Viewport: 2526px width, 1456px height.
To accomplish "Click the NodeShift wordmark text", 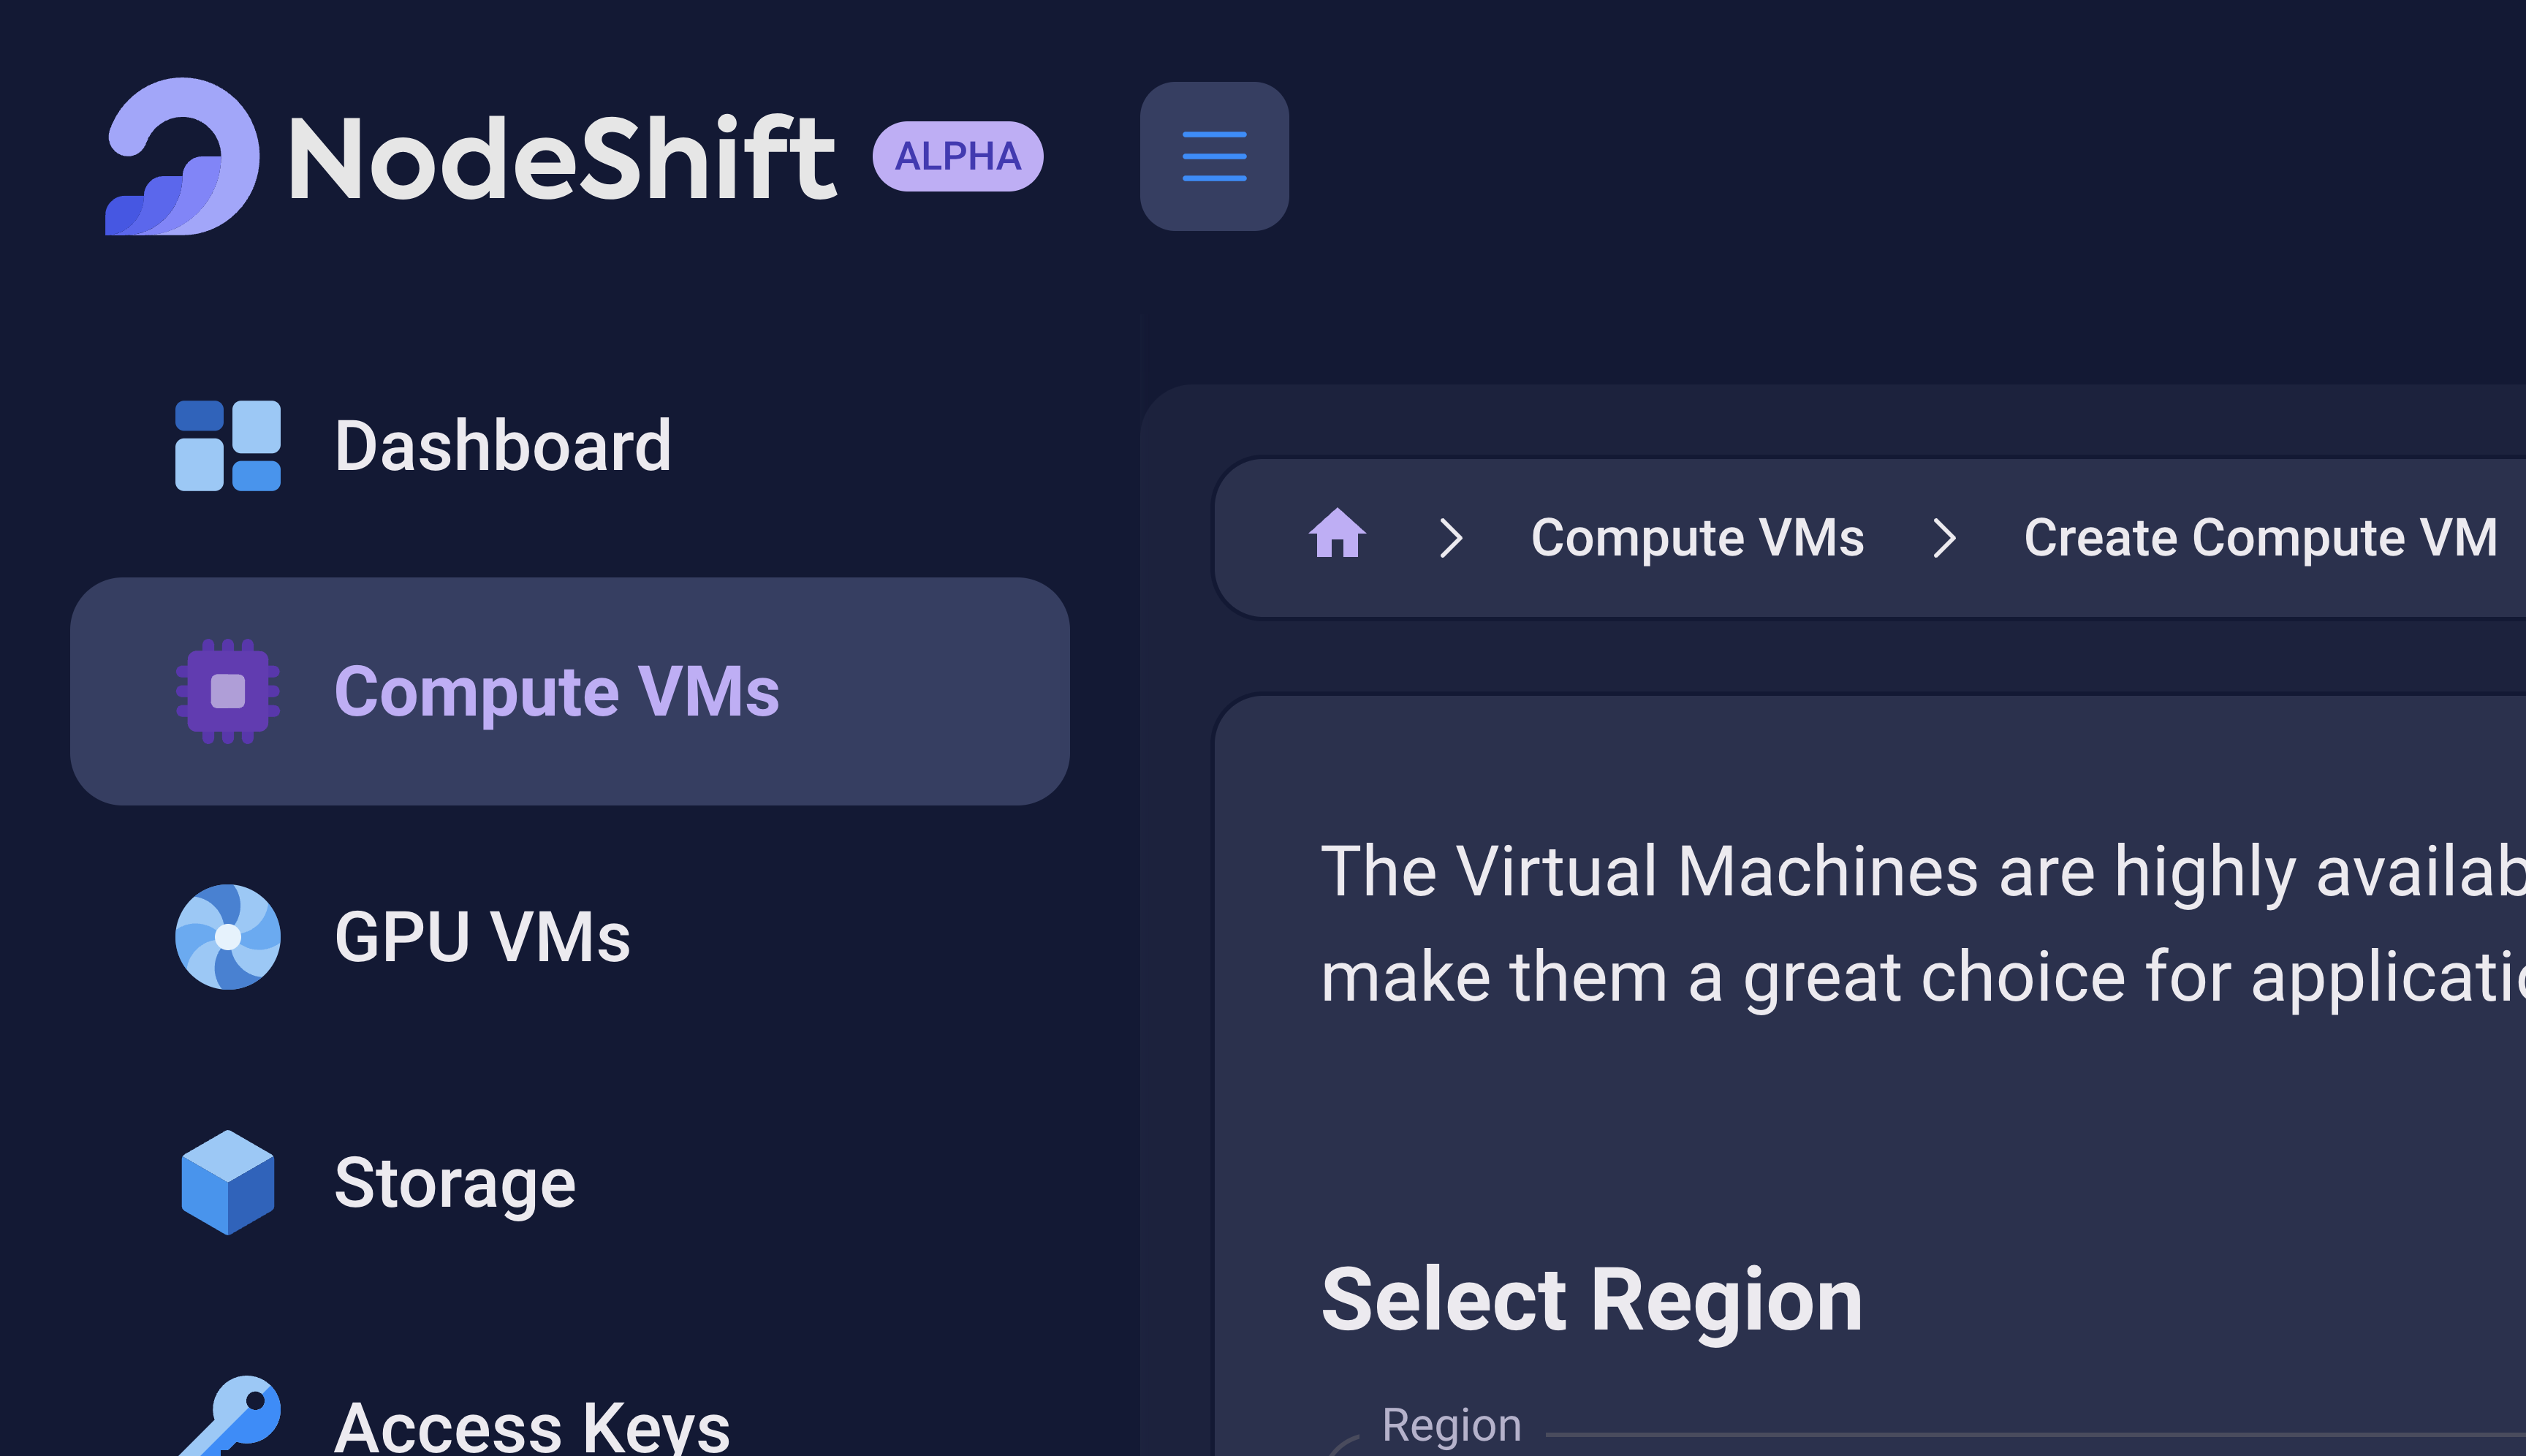I will 563,157.
